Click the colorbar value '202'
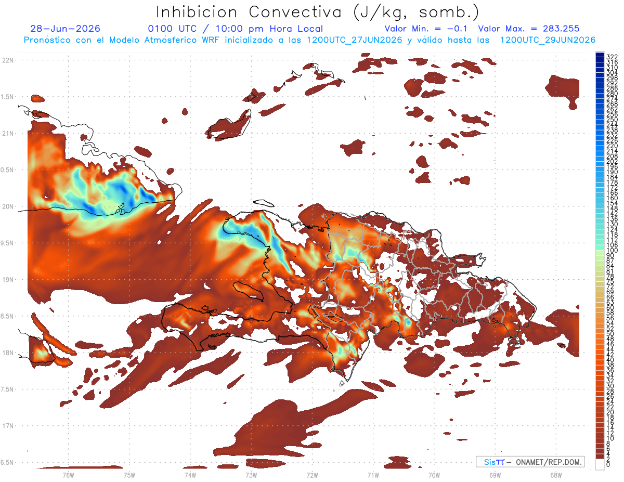The width and height of the screenshot is (624, 482). tap(612, 161)
